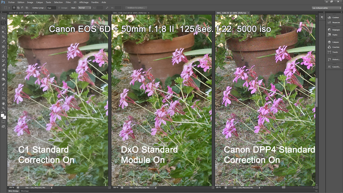Image resolution: width=343 pixels, height=193 pixels.
Task: Select the Dodge tool
Action: (x=3, y=79)
